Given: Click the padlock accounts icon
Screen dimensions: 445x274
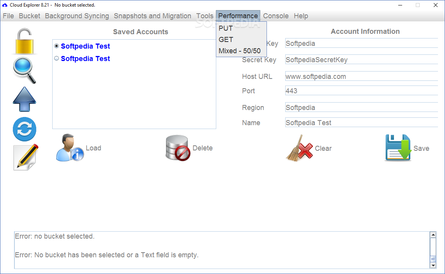Looking at the screenshot, I should 25,41.
